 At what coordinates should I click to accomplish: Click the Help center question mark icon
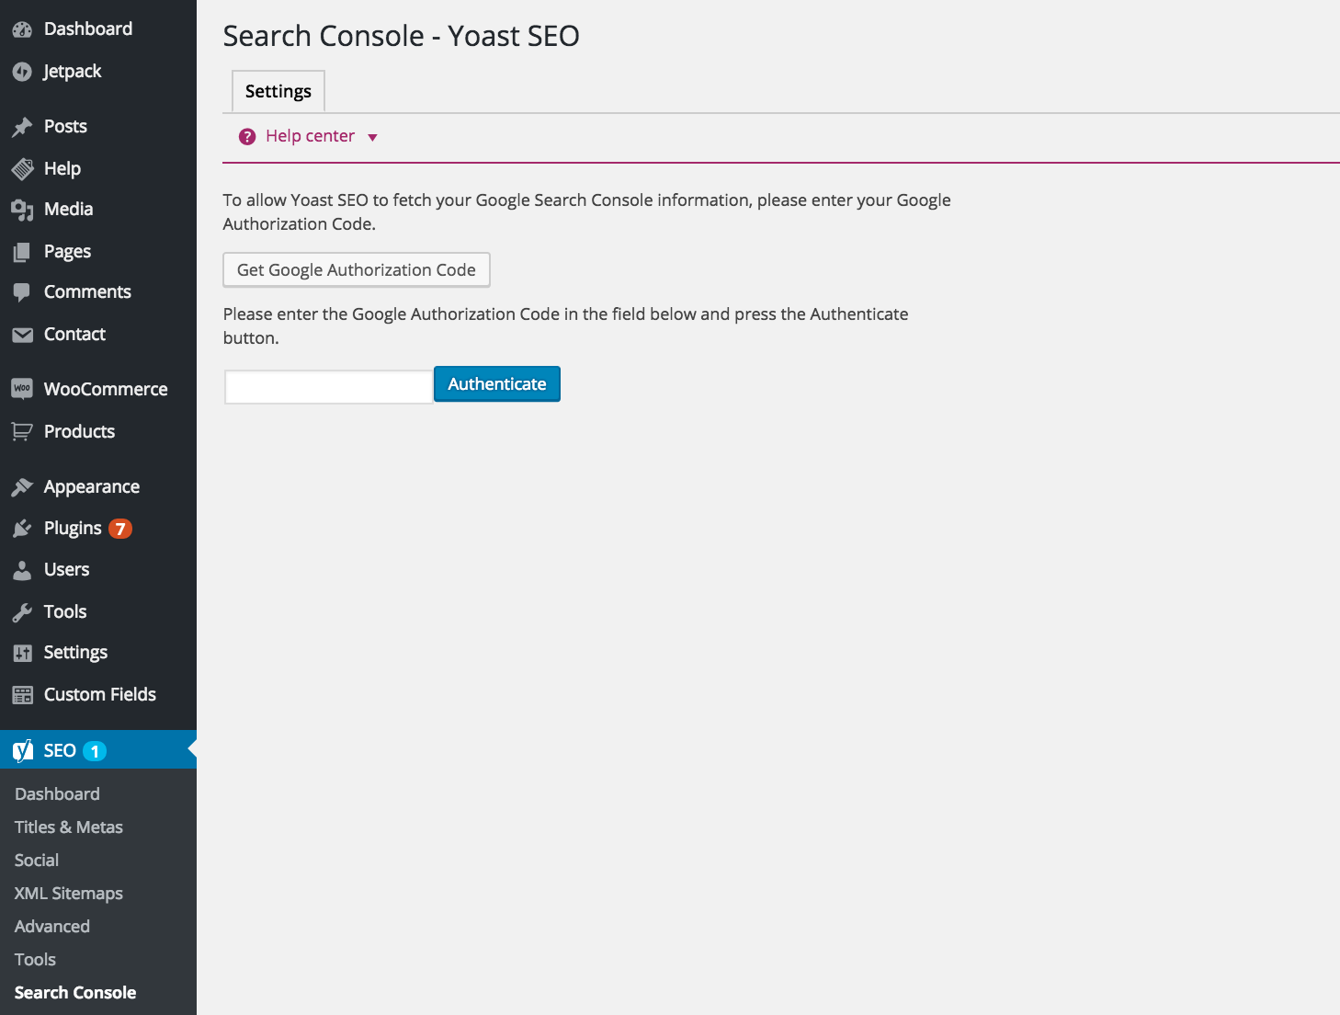click(x=247, y=137)
